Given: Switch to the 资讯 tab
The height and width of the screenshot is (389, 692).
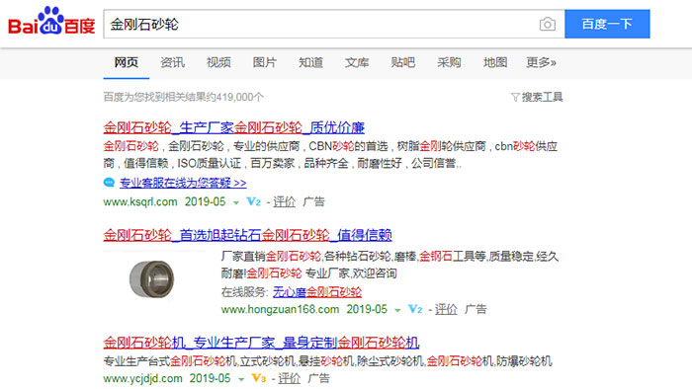Looking at the screenshot, I should coord(172,62).
